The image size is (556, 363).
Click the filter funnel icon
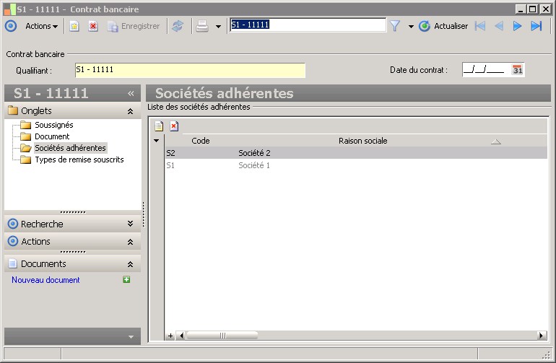pos(395,26)
